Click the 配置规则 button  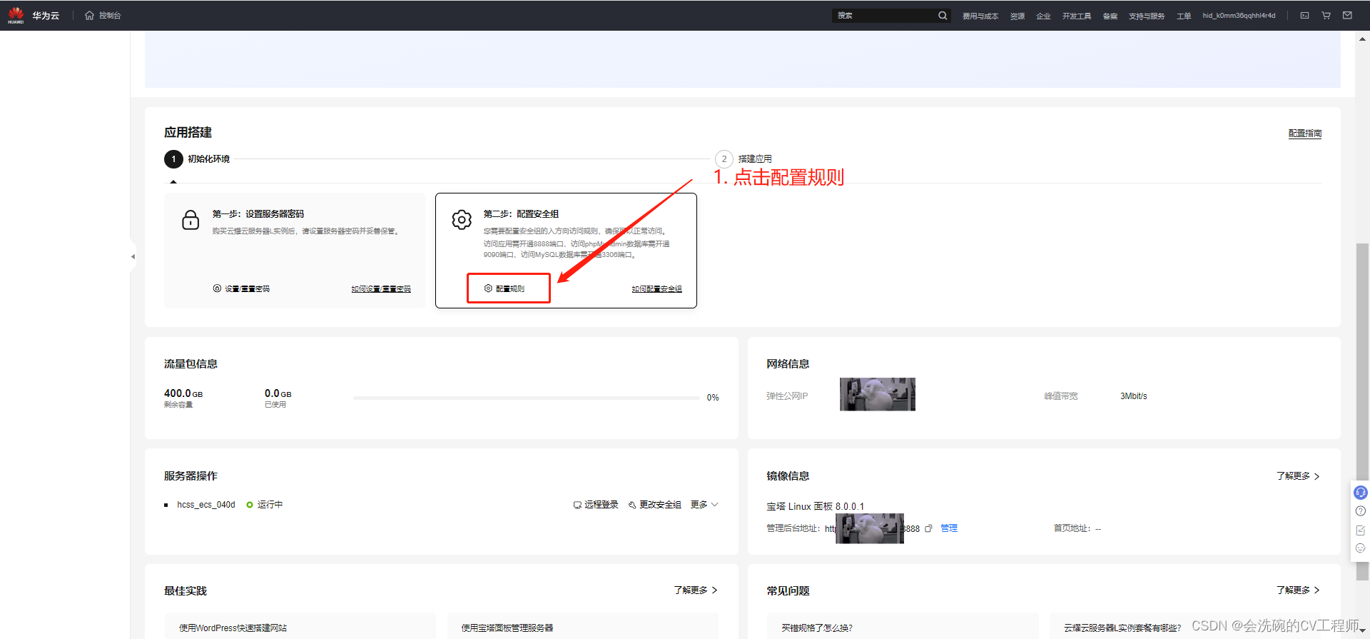[x=509, y=288]
